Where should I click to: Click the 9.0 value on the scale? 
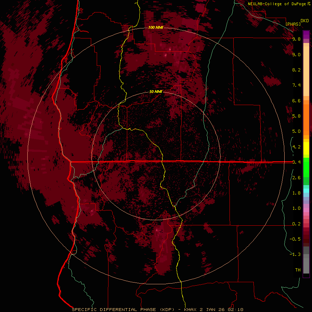[x=296, y=55]
